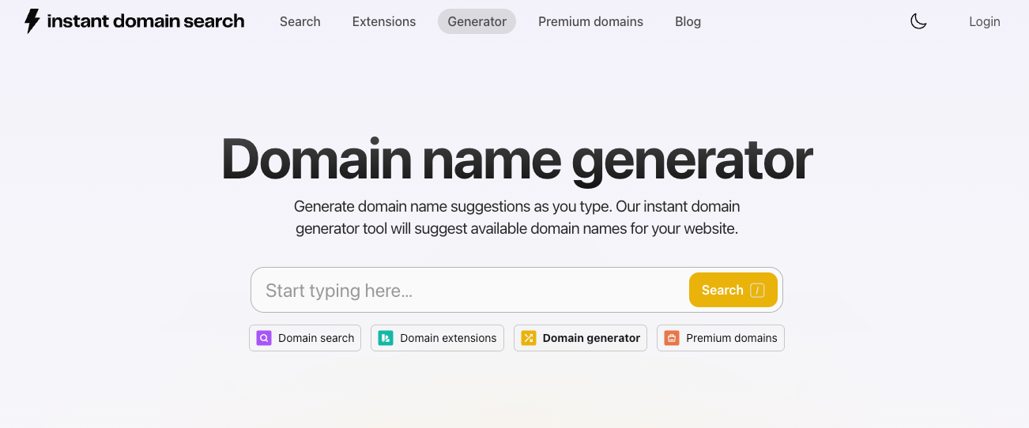Toggle dark mode with the moon icon
Screen dimensions: 1029x428
[918, 21]
